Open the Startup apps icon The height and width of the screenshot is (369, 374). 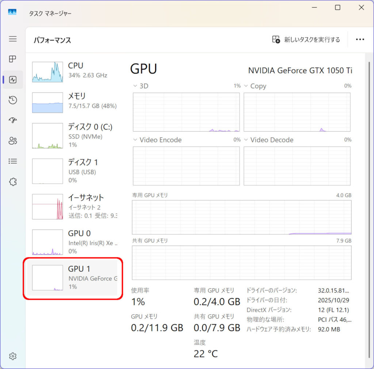[13, 120]
